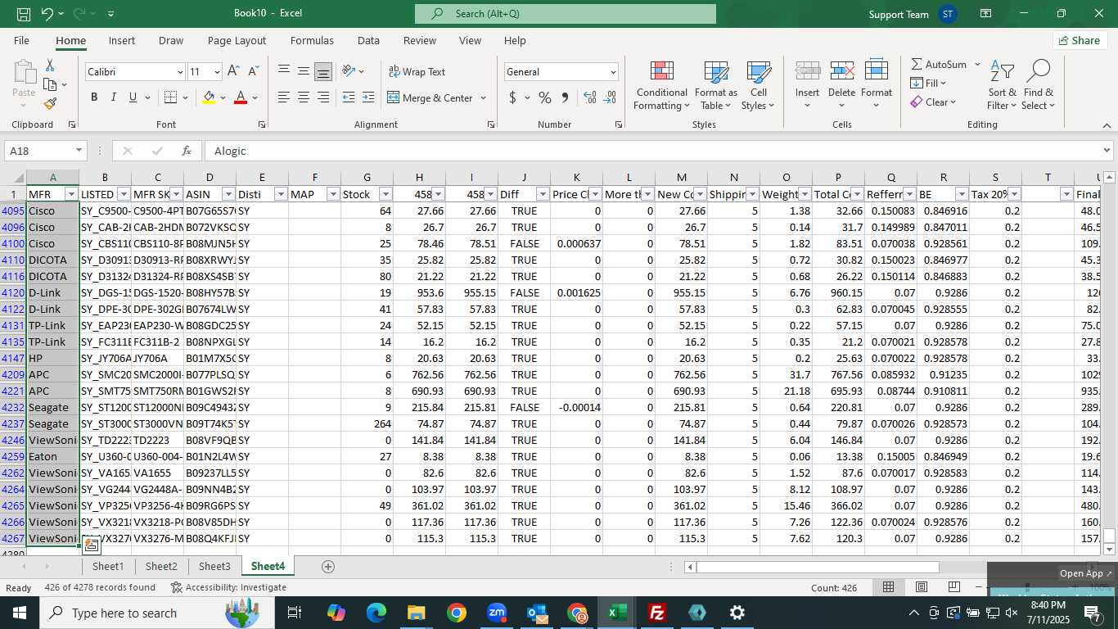The height and width of the screenshot is (629, 1118).
Task: Click the Undo arrow icon
Action: pyautogui.click(x=47, y=14)
